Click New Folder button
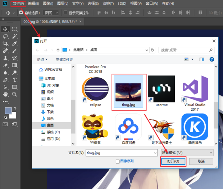 [64, 59]
